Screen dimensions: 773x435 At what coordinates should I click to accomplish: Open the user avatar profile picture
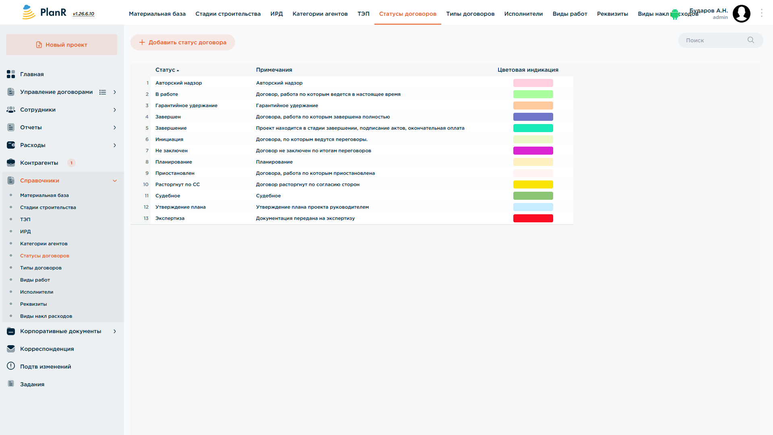tap(742, 14)
